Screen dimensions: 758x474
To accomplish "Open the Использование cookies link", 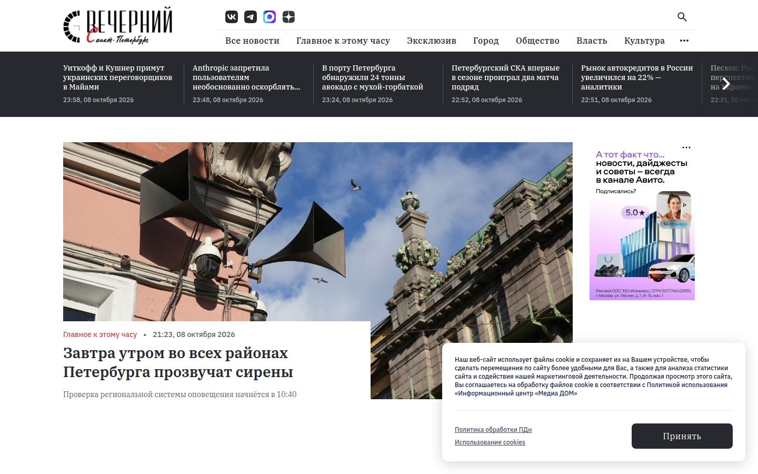I will [490, 442].
